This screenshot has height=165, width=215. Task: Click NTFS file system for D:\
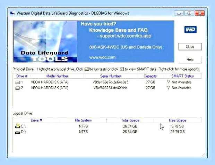pos(83,132)
